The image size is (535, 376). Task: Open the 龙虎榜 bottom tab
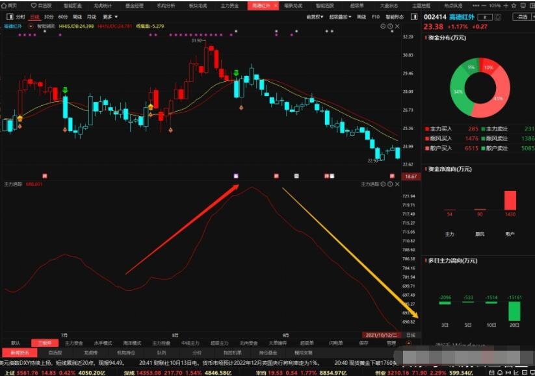click(x=91, y=353)
